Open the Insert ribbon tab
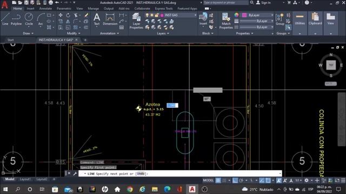This screenshot has width=346, height=194. pos(30,9)
